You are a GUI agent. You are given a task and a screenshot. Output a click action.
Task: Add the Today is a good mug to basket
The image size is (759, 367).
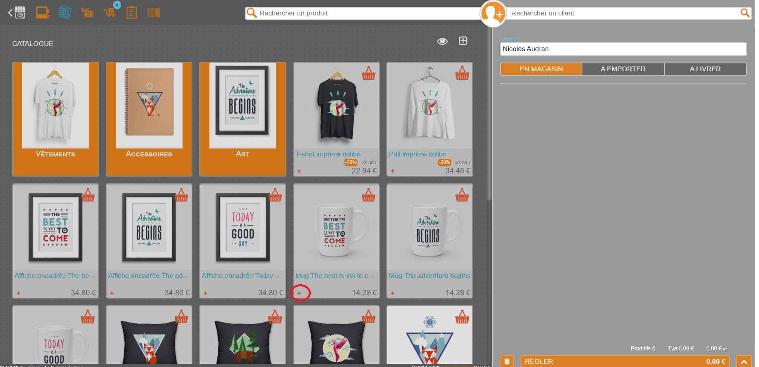point(88,317)
